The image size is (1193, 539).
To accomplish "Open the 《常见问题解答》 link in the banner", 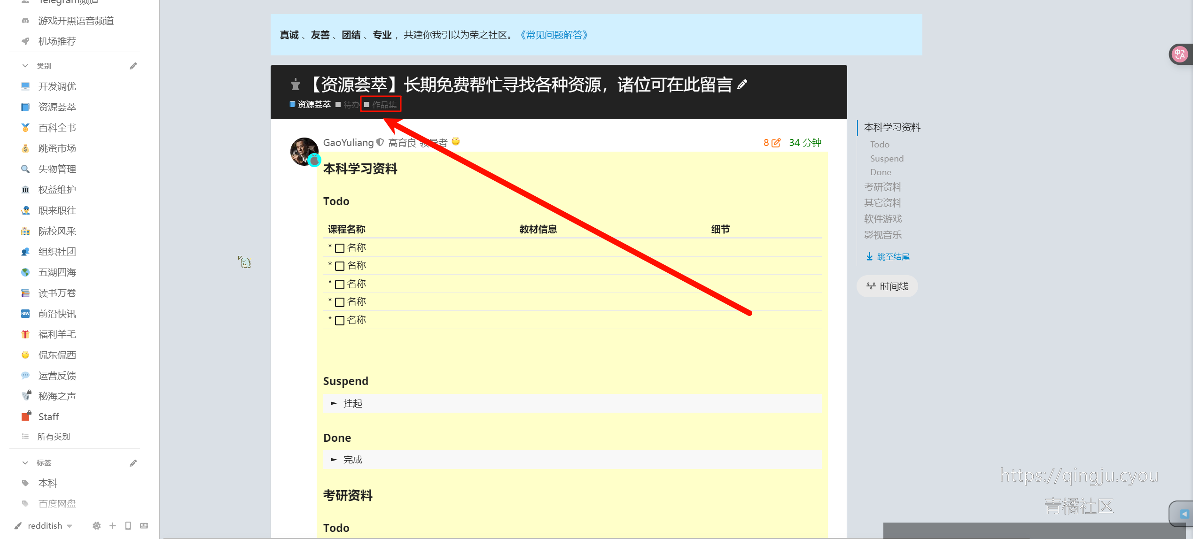I will tap(554, 35).
